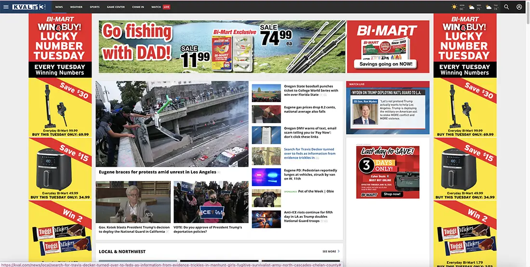Click the LA protest scooter main photo
Viewport: 530px width, 267px height.
tap(172, 124)
